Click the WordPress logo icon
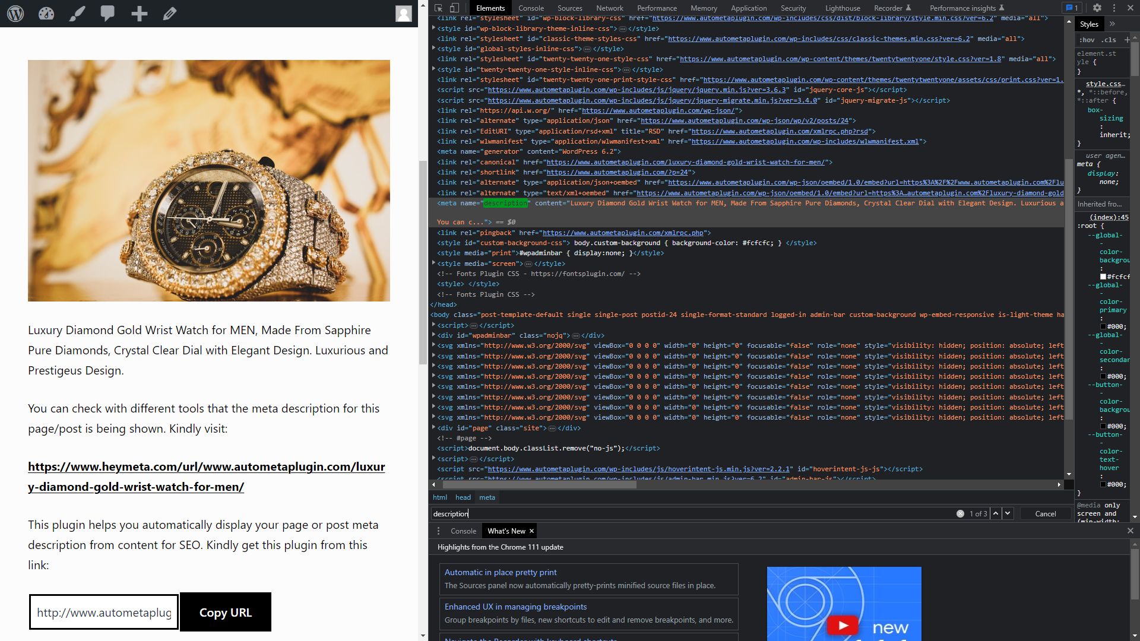 [x=15, y=13]
